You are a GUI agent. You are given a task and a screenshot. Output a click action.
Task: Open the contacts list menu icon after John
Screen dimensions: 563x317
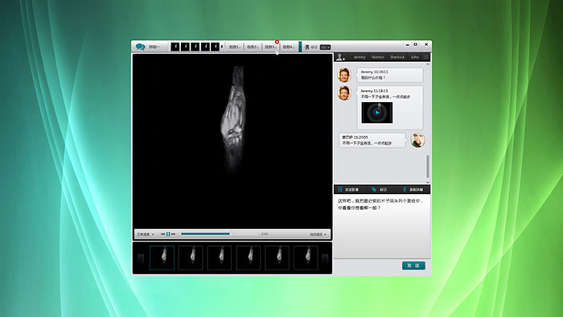point(425,57)
